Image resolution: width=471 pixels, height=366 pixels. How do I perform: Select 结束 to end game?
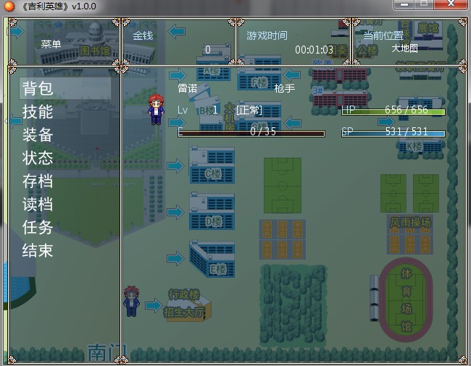(x=38, y=250)
